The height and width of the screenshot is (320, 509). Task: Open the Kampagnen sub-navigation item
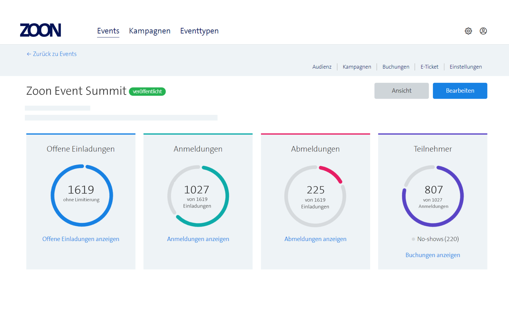coord(357,67)
